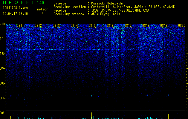Screen dimensions: 188x119
Task: Click Ogata-vill. Akita-Pref. JAPAN location text
Action: 133,7
